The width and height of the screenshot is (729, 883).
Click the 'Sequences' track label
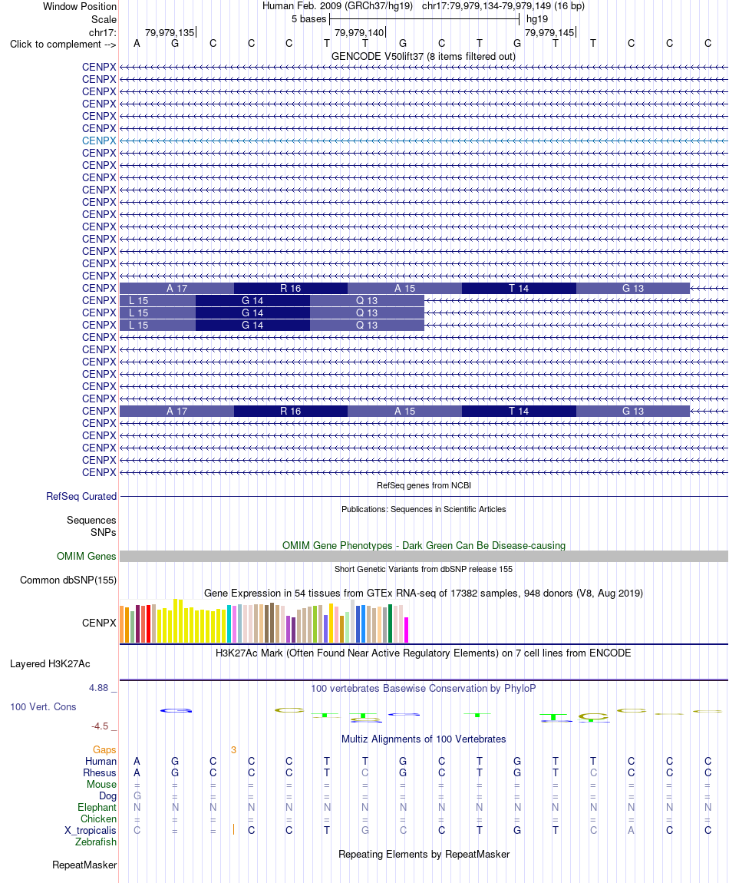[x=91, y=520]
